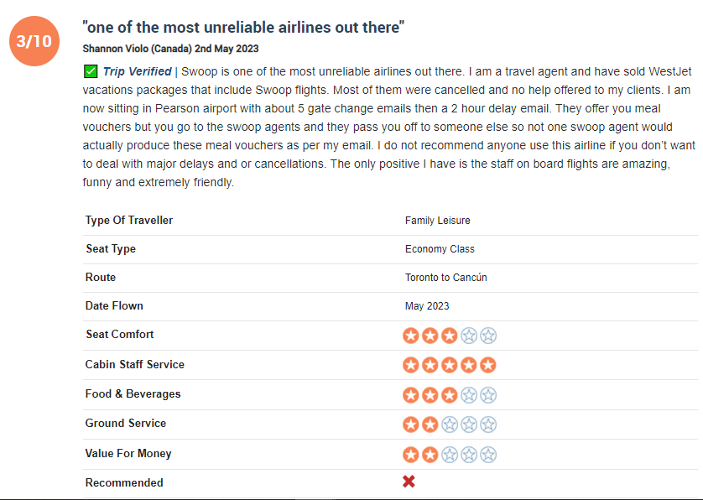
Task: Click fifth star of Cabin Staff Service
Action: (x=488, y=365)
